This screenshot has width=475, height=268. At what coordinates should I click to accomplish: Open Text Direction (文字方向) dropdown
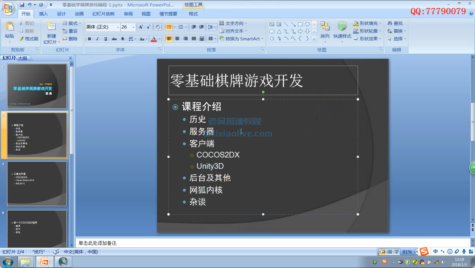click(233, 23)
